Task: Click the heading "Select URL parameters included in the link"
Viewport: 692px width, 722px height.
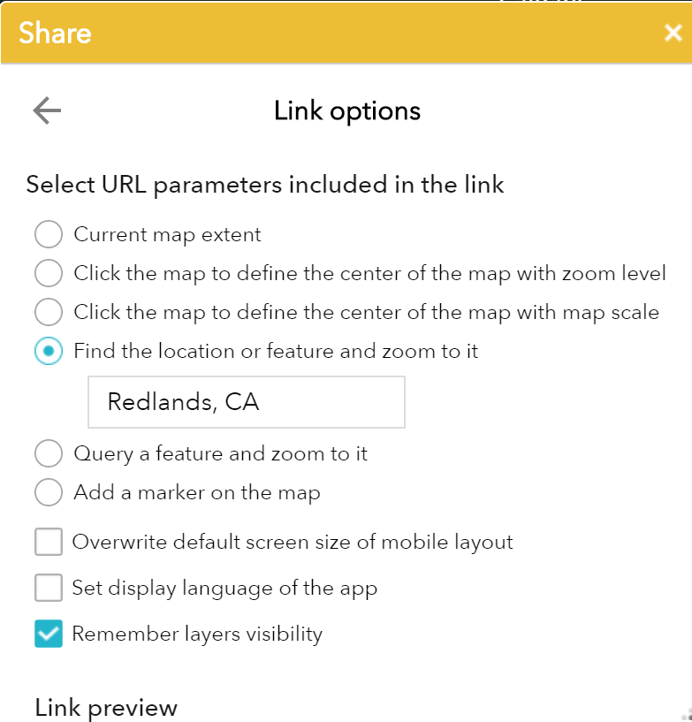Action: click(265, 185)
